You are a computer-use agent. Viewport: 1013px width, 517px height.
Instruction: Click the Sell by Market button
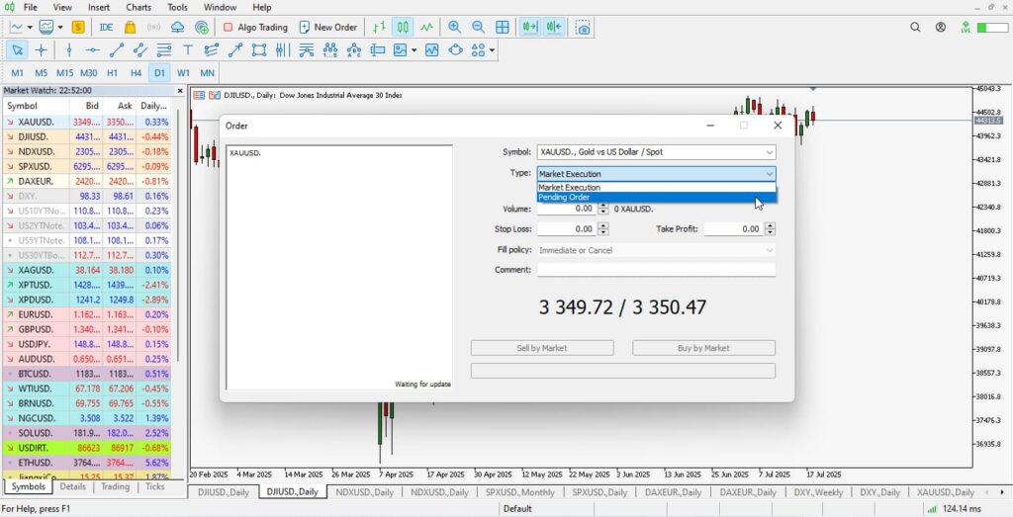click(x=542, y=348)
